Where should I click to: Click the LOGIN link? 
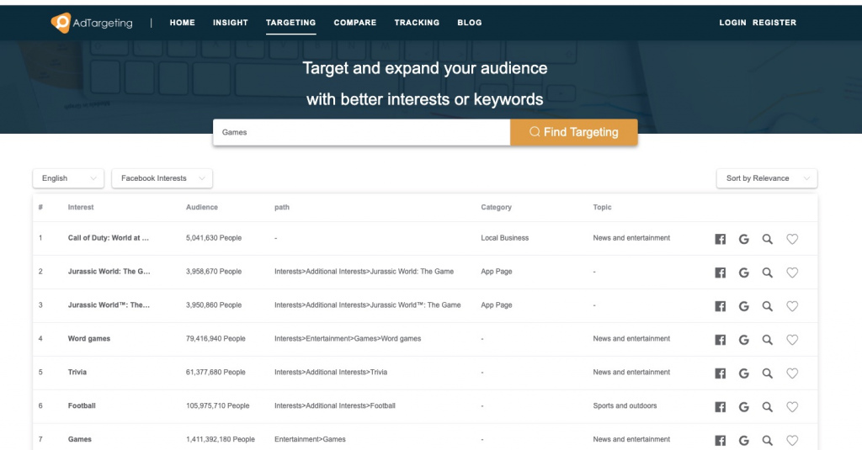(733, 23)
